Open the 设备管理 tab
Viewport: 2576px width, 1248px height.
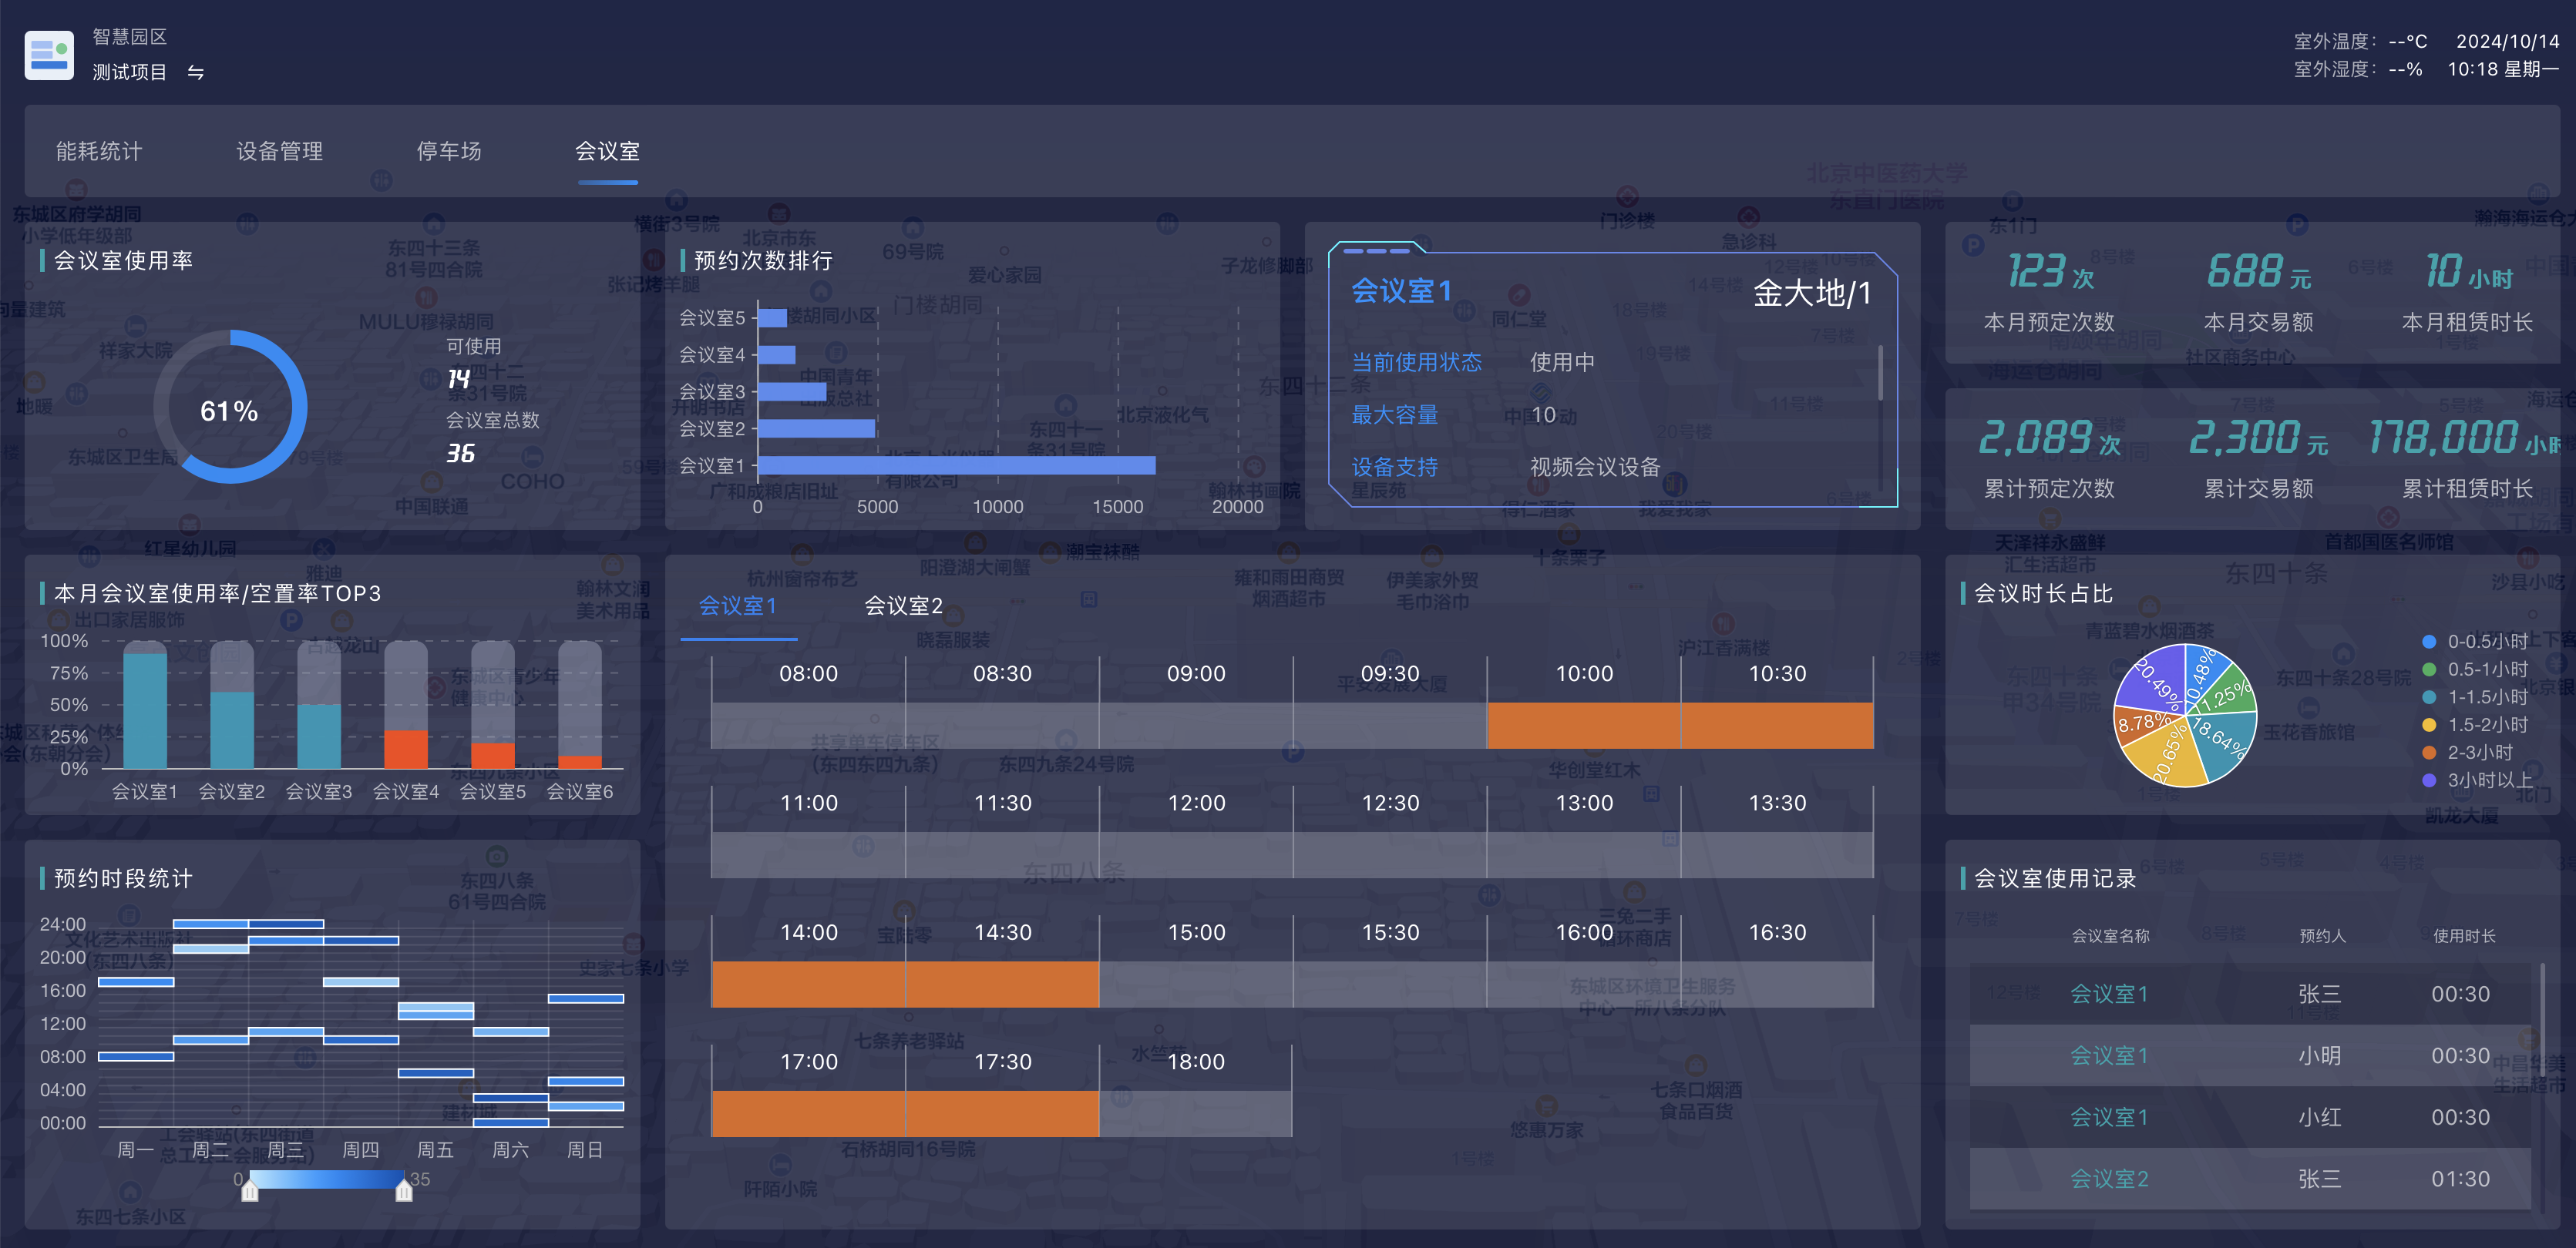pos(279,151)
